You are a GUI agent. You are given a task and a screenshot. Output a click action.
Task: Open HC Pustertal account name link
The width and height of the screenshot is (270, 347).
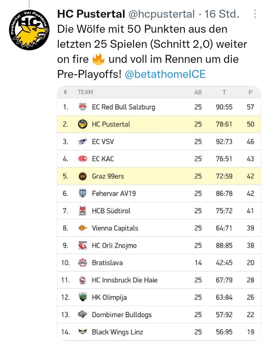(x=91, y=14)
